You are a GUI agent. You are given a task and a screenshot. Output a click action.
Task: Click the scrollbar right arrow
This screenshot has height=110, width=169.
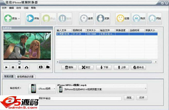(x=156, y=62)
